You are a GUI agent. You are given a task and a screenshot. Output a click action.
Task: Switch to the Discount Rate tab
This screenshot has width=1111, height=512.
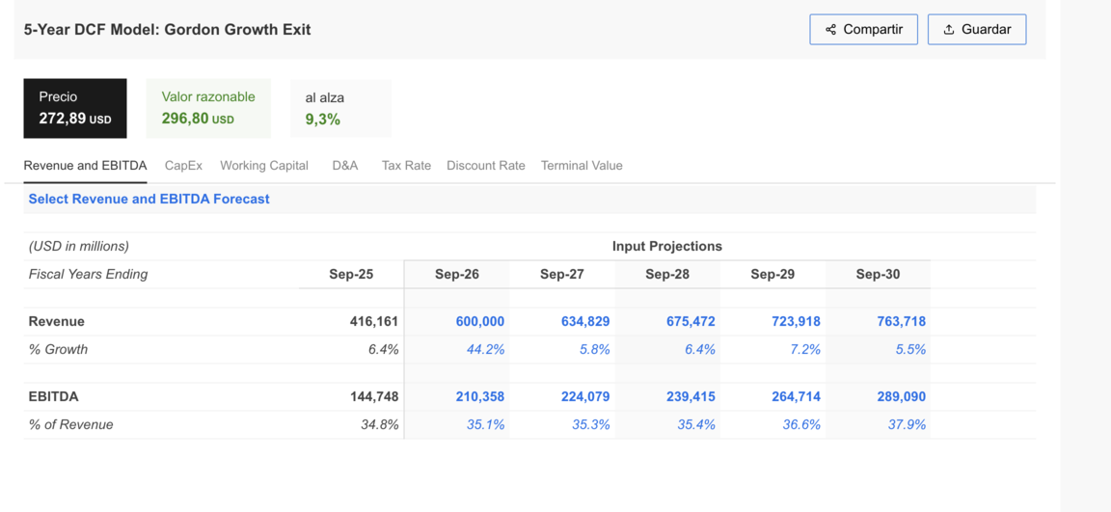pos(485,166)
